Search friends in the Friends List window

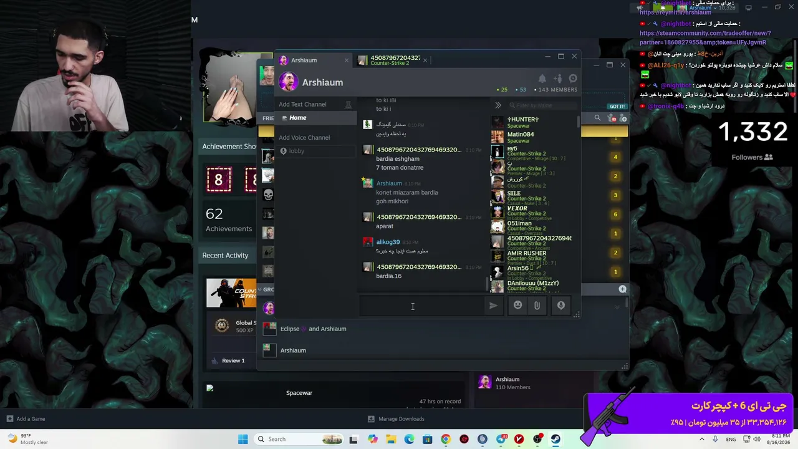(x=597, y=118)
